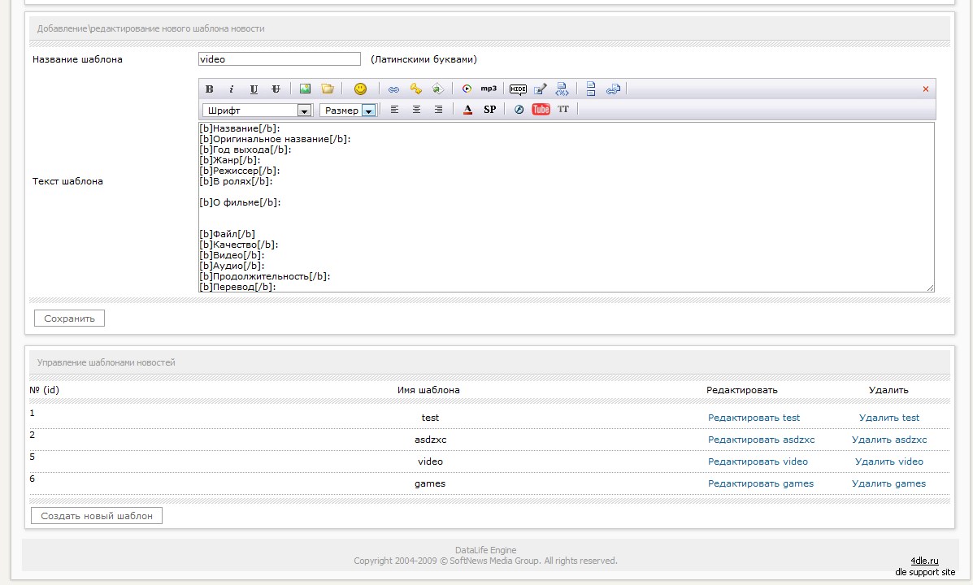
Task: Open the smiley emoticon picker
Action: coord(360,89)
